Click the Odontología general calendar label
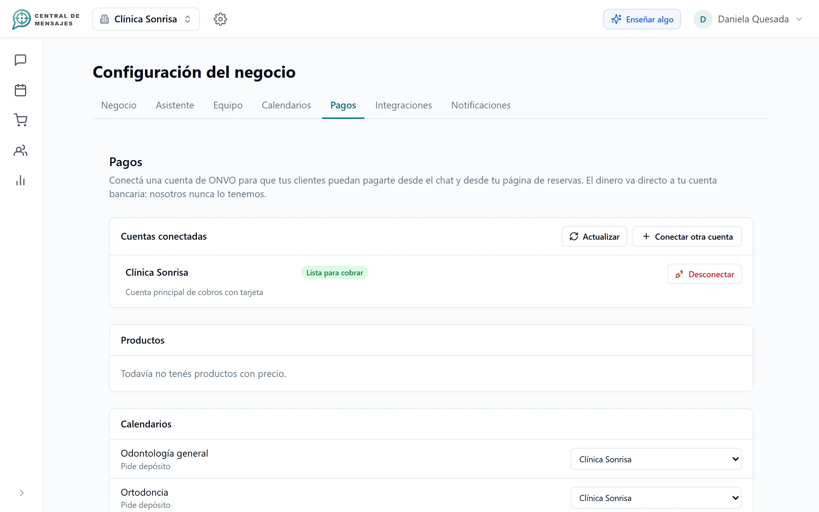This screenshot has height=512, width=819. click(x=164, y=453)
